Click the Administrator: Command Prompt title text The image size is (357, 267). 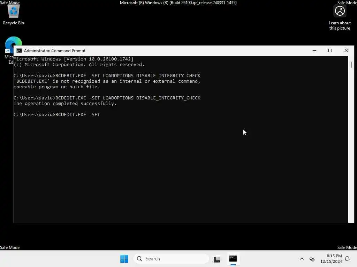pyautogui.click(x=55, y=51)
